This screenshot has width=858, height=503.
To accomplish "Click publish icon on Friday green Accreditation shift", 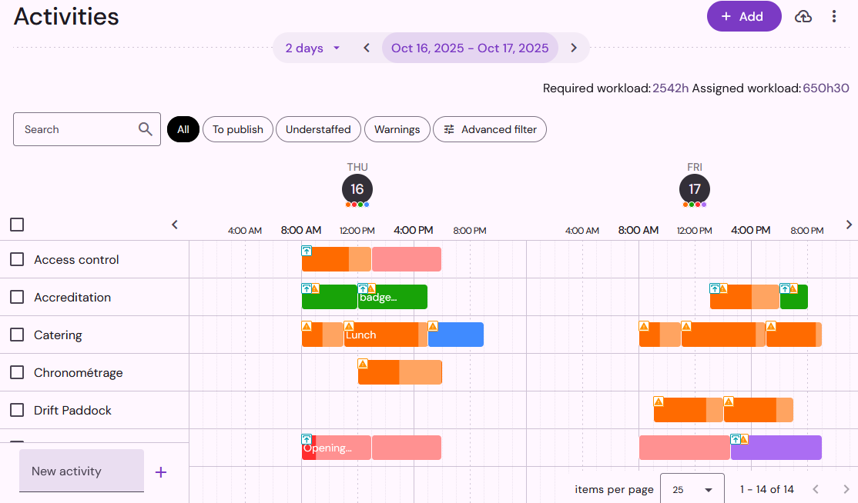I will point(785,288).
